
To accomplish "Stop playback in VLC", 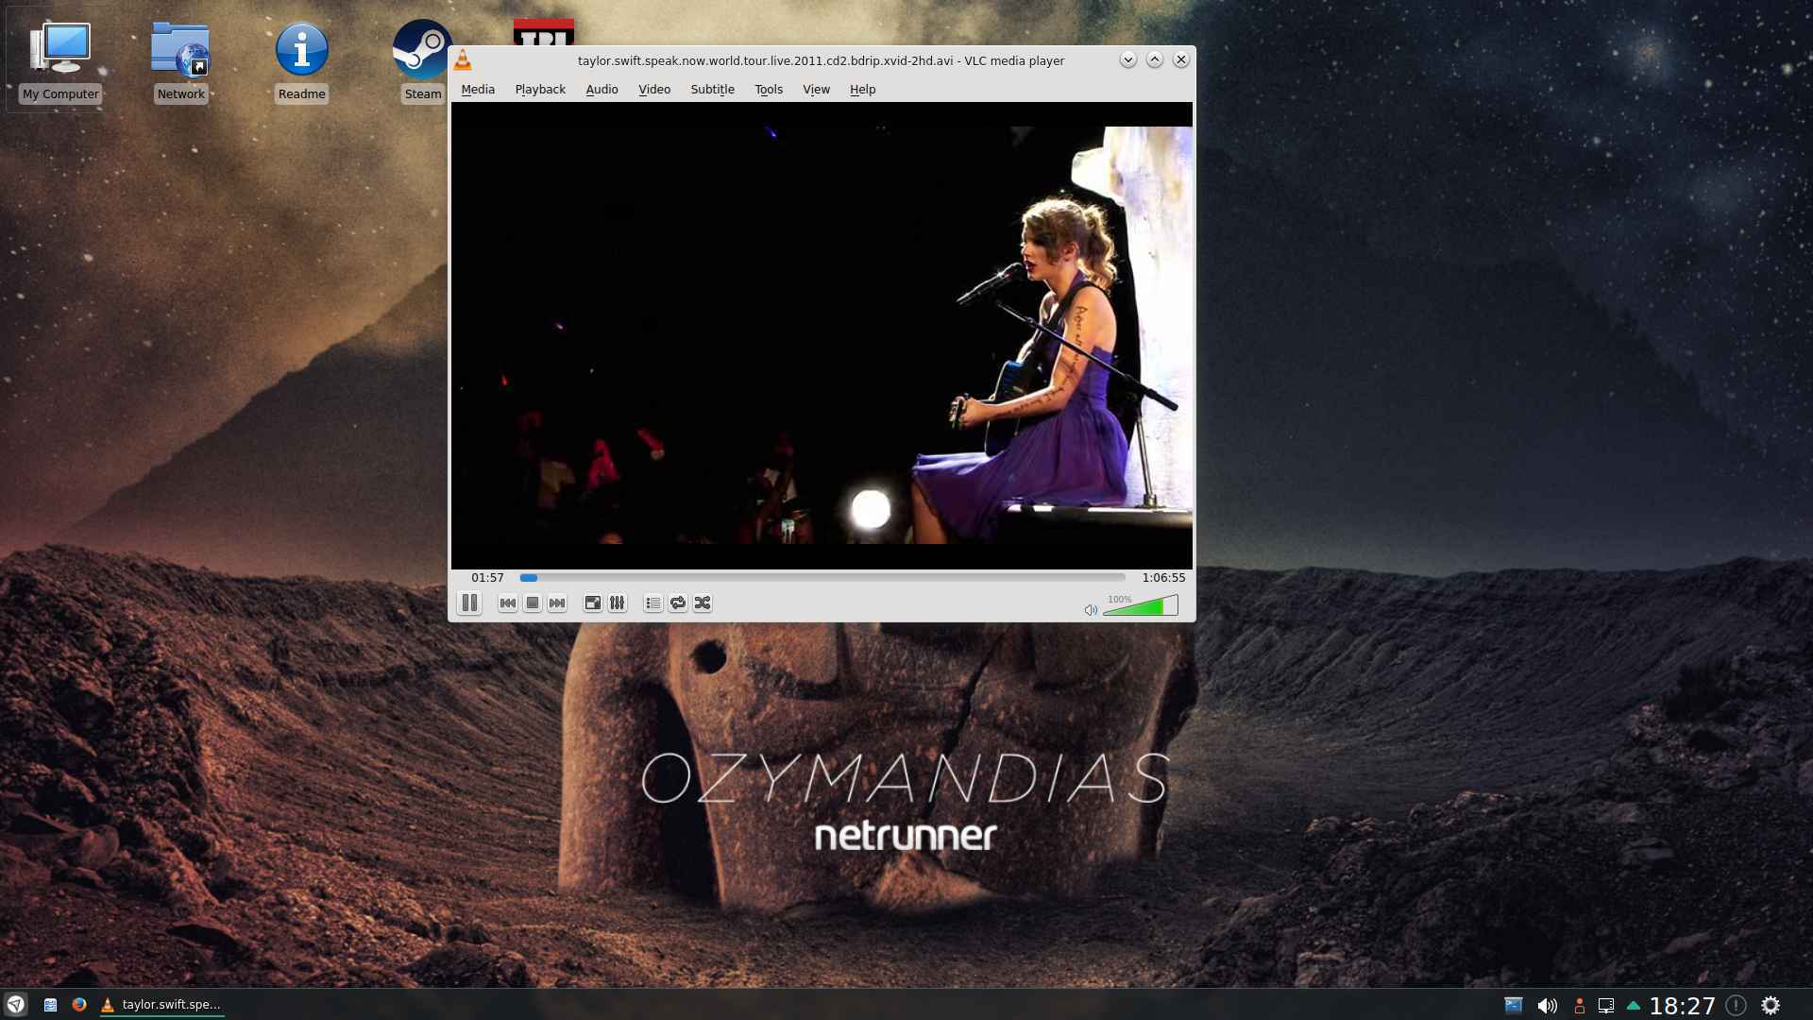I will 533,603.
